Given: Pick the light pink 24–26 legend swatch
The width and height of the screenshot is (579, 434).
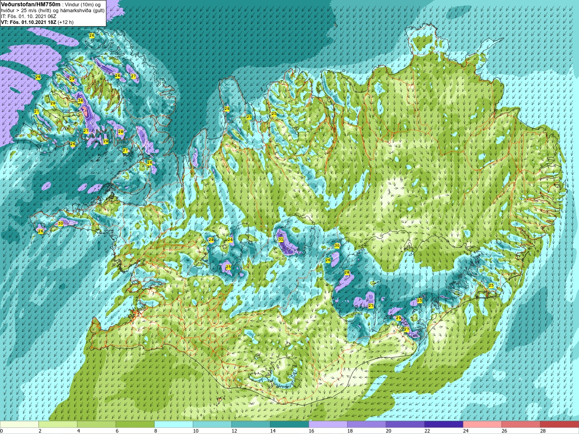Looking at the screenshot, I should [x=482, y=425].
